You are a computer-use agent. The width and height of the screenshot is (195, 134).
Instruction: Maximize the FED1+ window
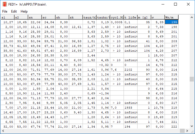[175, 4]
